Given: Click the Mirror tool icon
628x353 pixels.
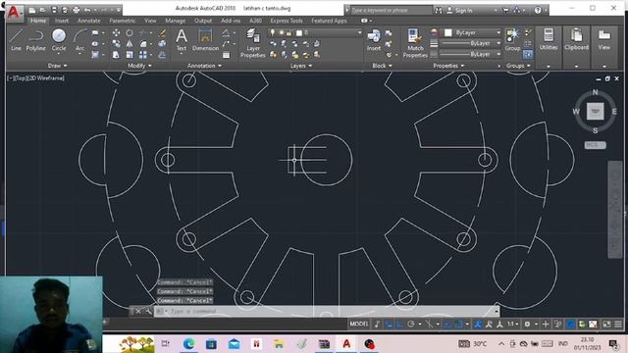Looking at the screenshot, I should click(x=130, y=43).
